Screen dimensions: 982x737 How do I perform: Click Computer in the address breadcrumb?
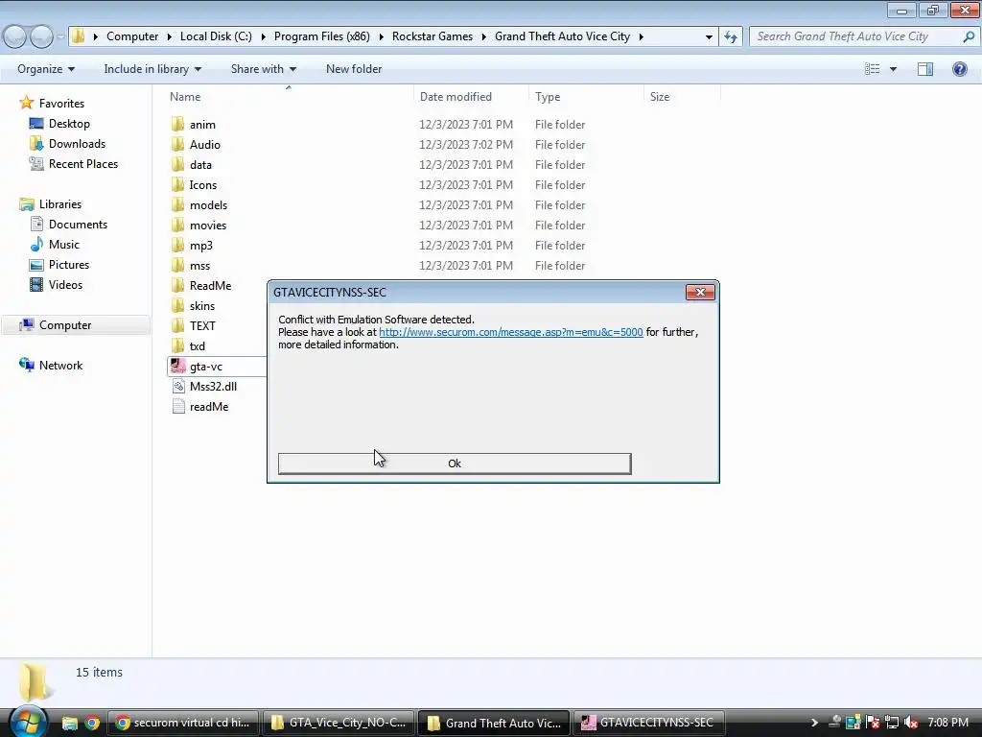pos(132,36)
